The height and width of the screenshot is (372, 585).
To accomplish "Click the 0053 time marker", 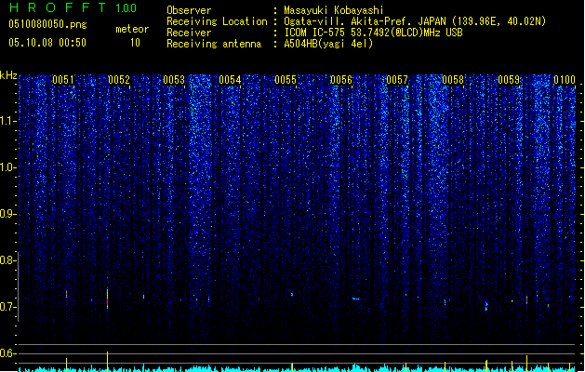I will 174,80.
